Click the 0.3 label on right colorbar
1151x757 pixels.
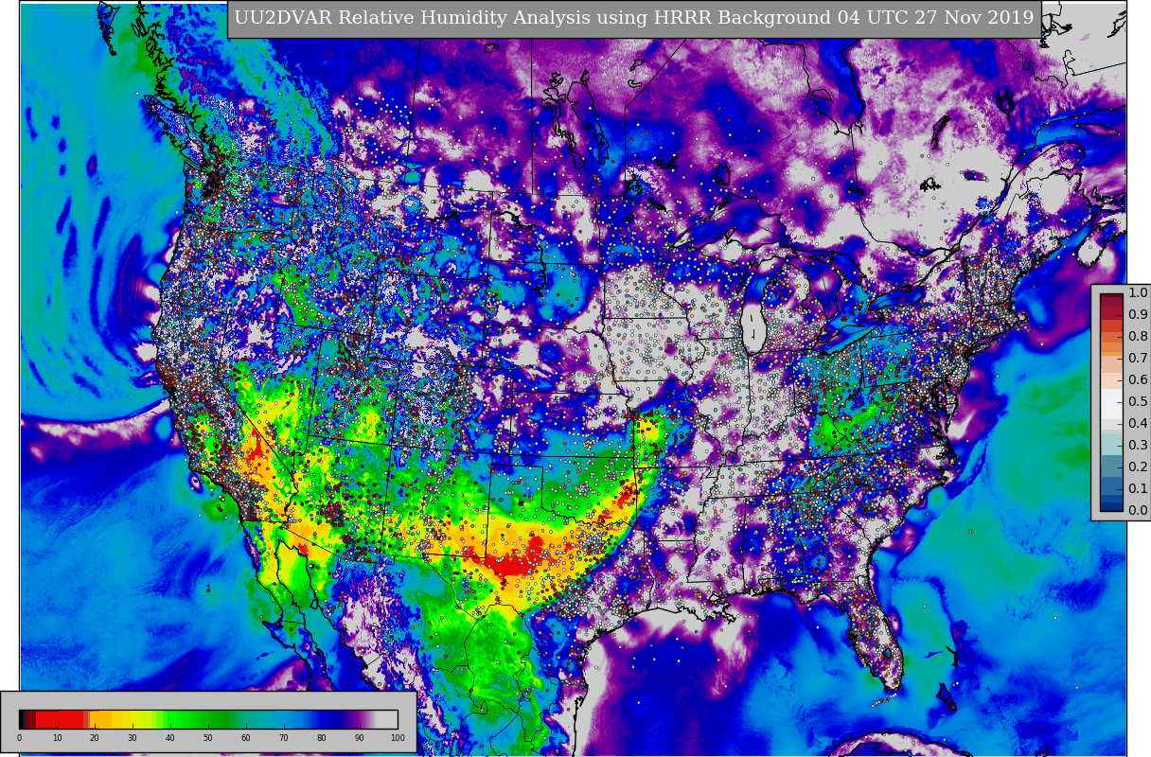[x=1137, y=445]
